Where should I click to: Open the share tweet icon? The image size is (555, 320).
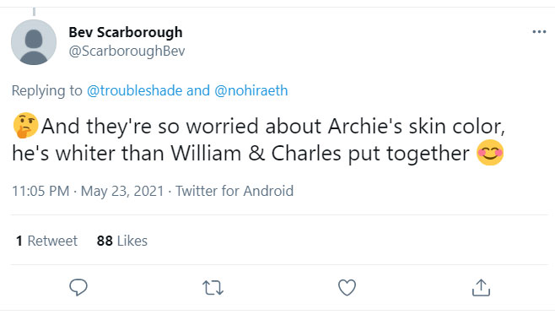481,287
